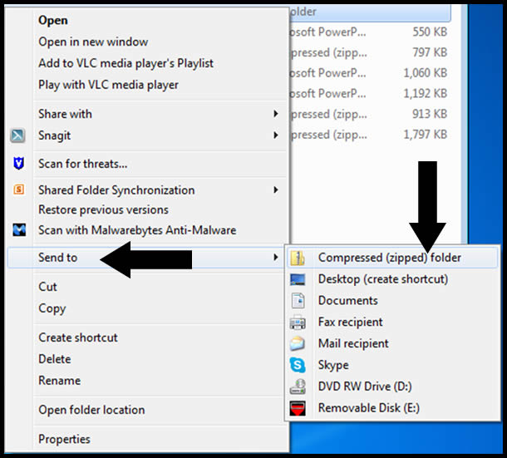507x458 pixels.
Task: Choose Mail recipient in submenu
Action: [353, 343]
